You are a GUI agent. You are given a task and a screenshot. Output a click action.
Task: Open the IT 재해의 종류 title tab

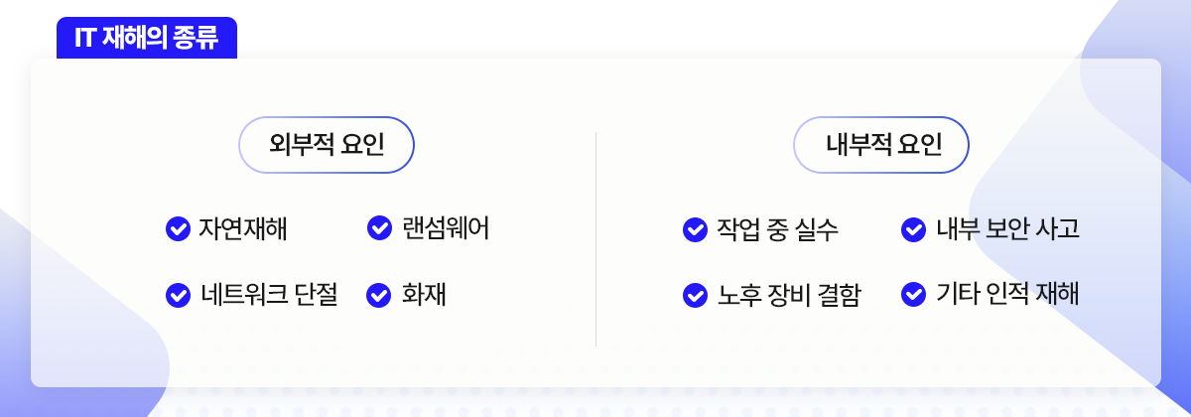(147, 40)
